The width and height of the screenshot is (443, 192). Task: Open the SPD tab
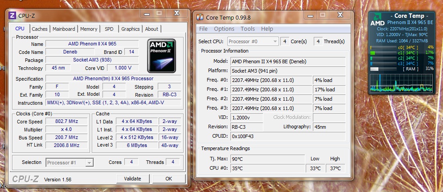click(x=109, y=29)
